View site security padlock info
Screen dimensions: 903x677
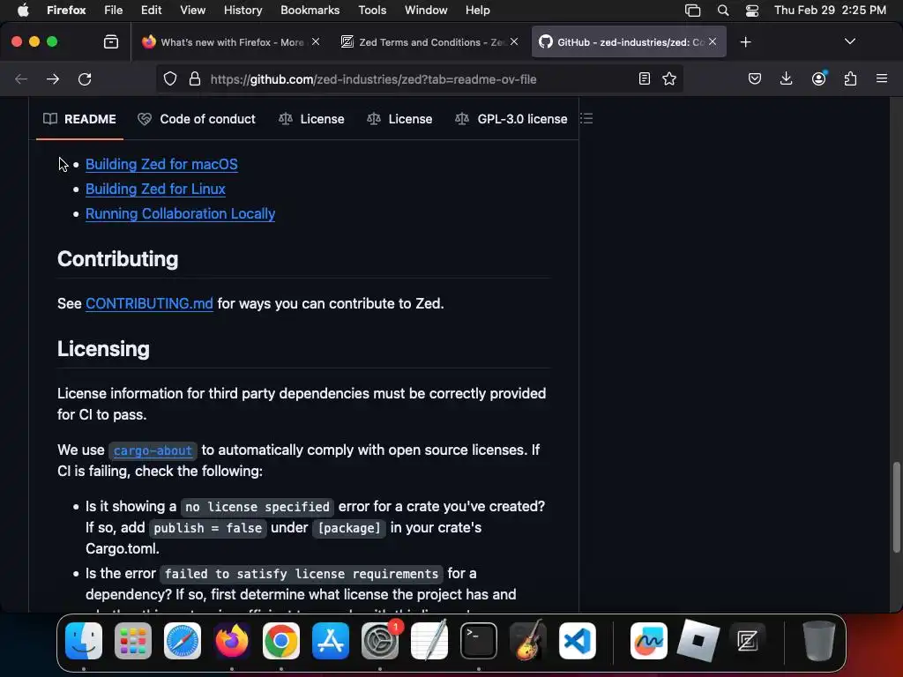195,78
